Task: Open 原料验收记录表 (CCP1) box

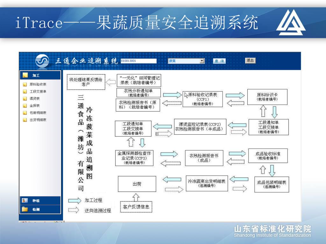Action: [x=202, y=99]
